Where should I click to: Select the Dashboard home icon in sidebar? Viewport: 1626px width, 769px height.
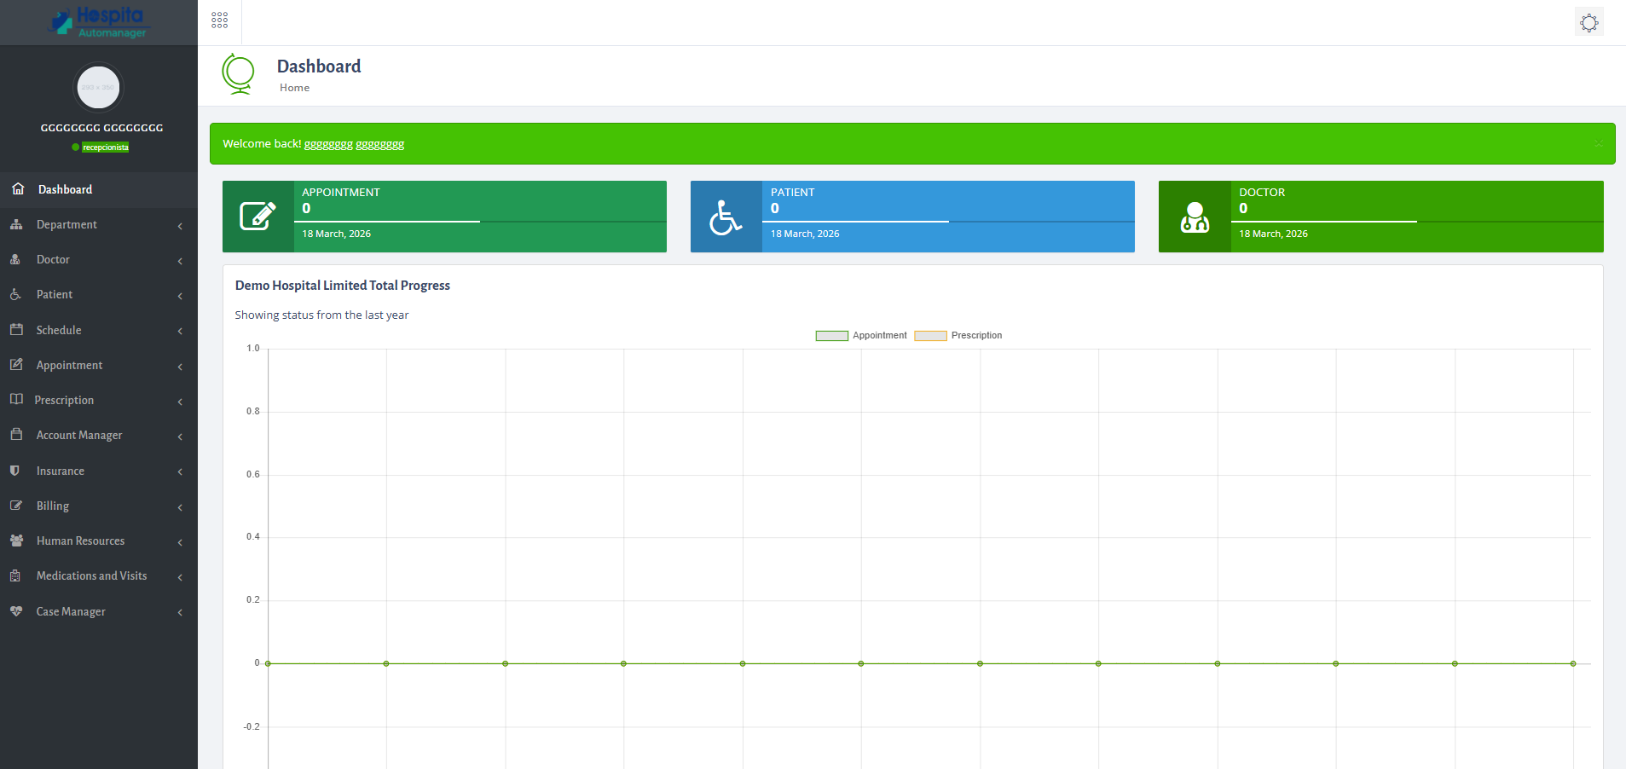pyautogui.click(x=19, y=188)
